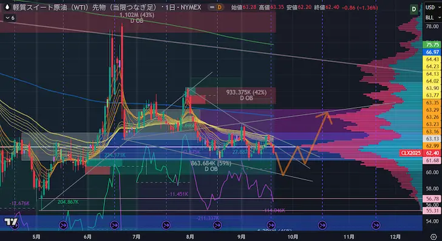Screen dimensions: 442x241
Task: Open the chart settings gear icon
Action: (433, 237)
